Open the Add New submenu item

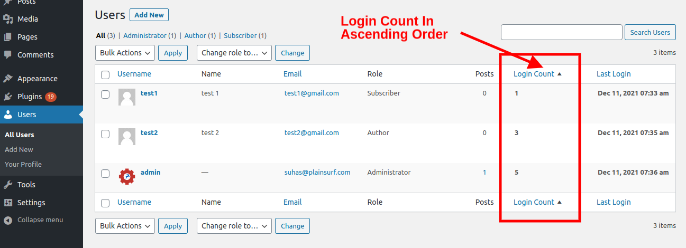(x=19, y=149)
